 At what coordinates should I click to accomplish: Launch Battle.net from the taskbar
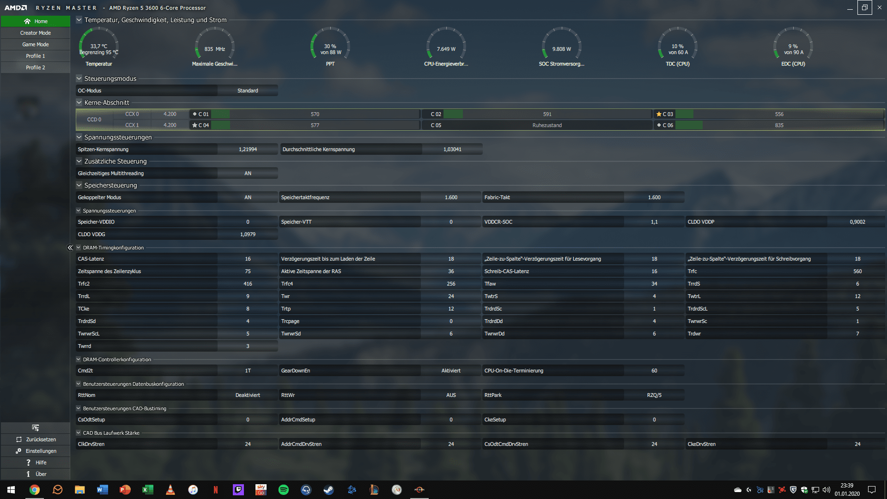point(352,490)
